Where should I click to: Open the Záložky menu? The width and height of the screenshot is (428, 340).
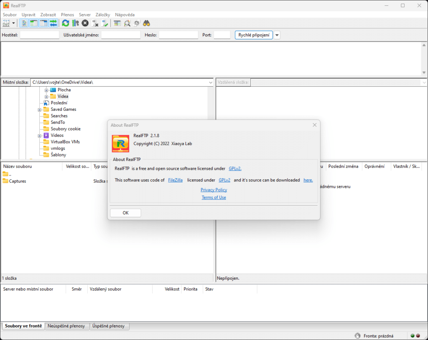coord(102,15)
